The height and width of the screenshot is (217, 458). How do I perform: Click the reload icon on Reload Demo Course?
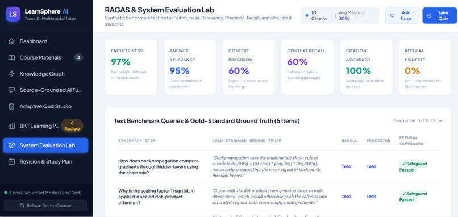22,206
